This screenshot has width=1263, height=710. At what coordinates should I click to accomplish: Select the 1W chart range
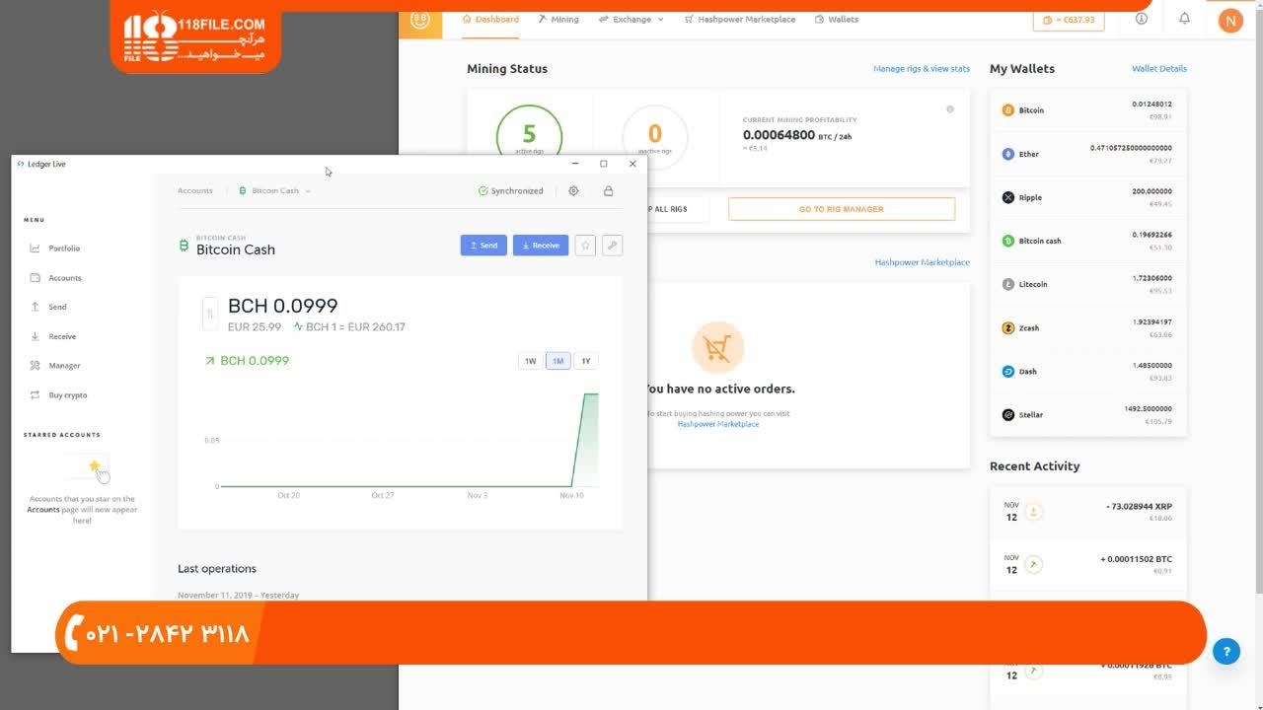530,361
